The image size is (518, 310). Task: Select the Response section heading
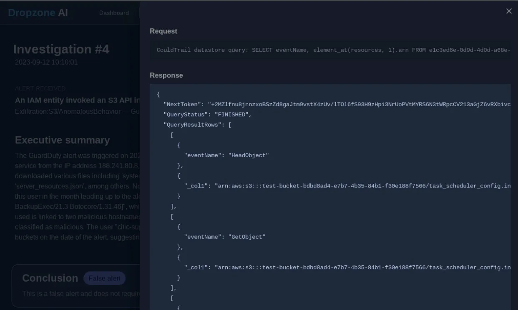tap(166, 75)
